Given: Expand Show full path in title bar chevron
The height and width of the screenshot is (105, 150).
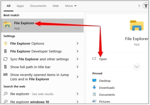Looking at the screenshot, I should tap(78, 67).
